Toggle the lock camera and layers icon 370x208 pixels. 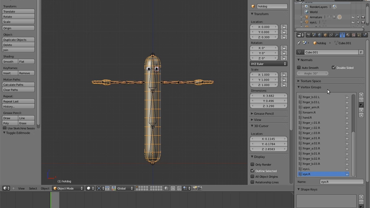(166, 188)
